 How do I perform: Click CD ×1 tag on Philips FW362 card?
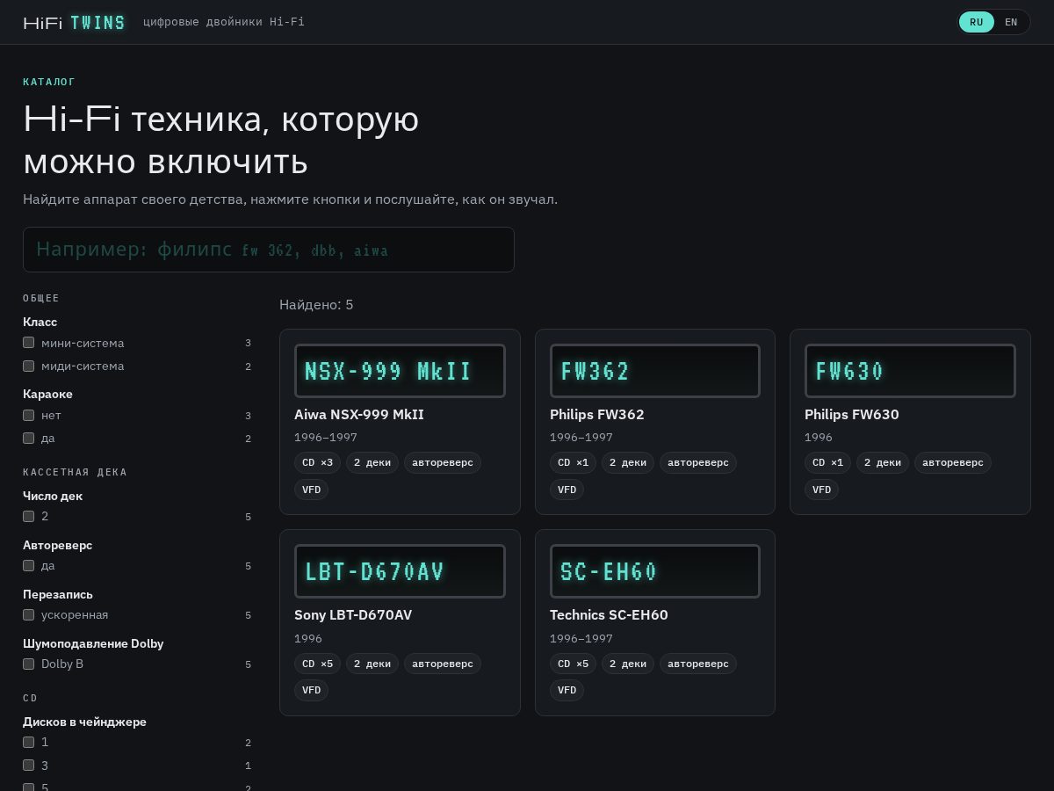tap(573, 462)
